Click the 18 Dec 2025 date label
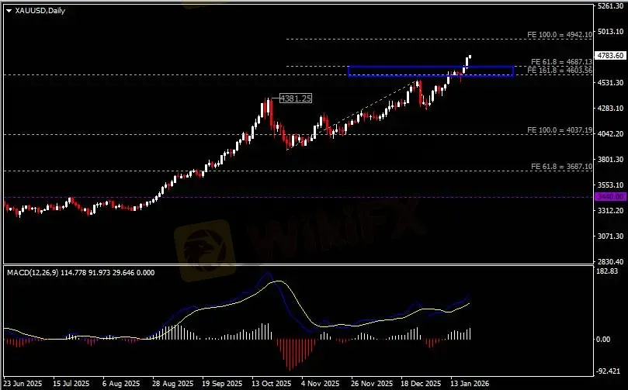Image resolution: width=628 pixels, height=390 pixels. coord(421,384)
